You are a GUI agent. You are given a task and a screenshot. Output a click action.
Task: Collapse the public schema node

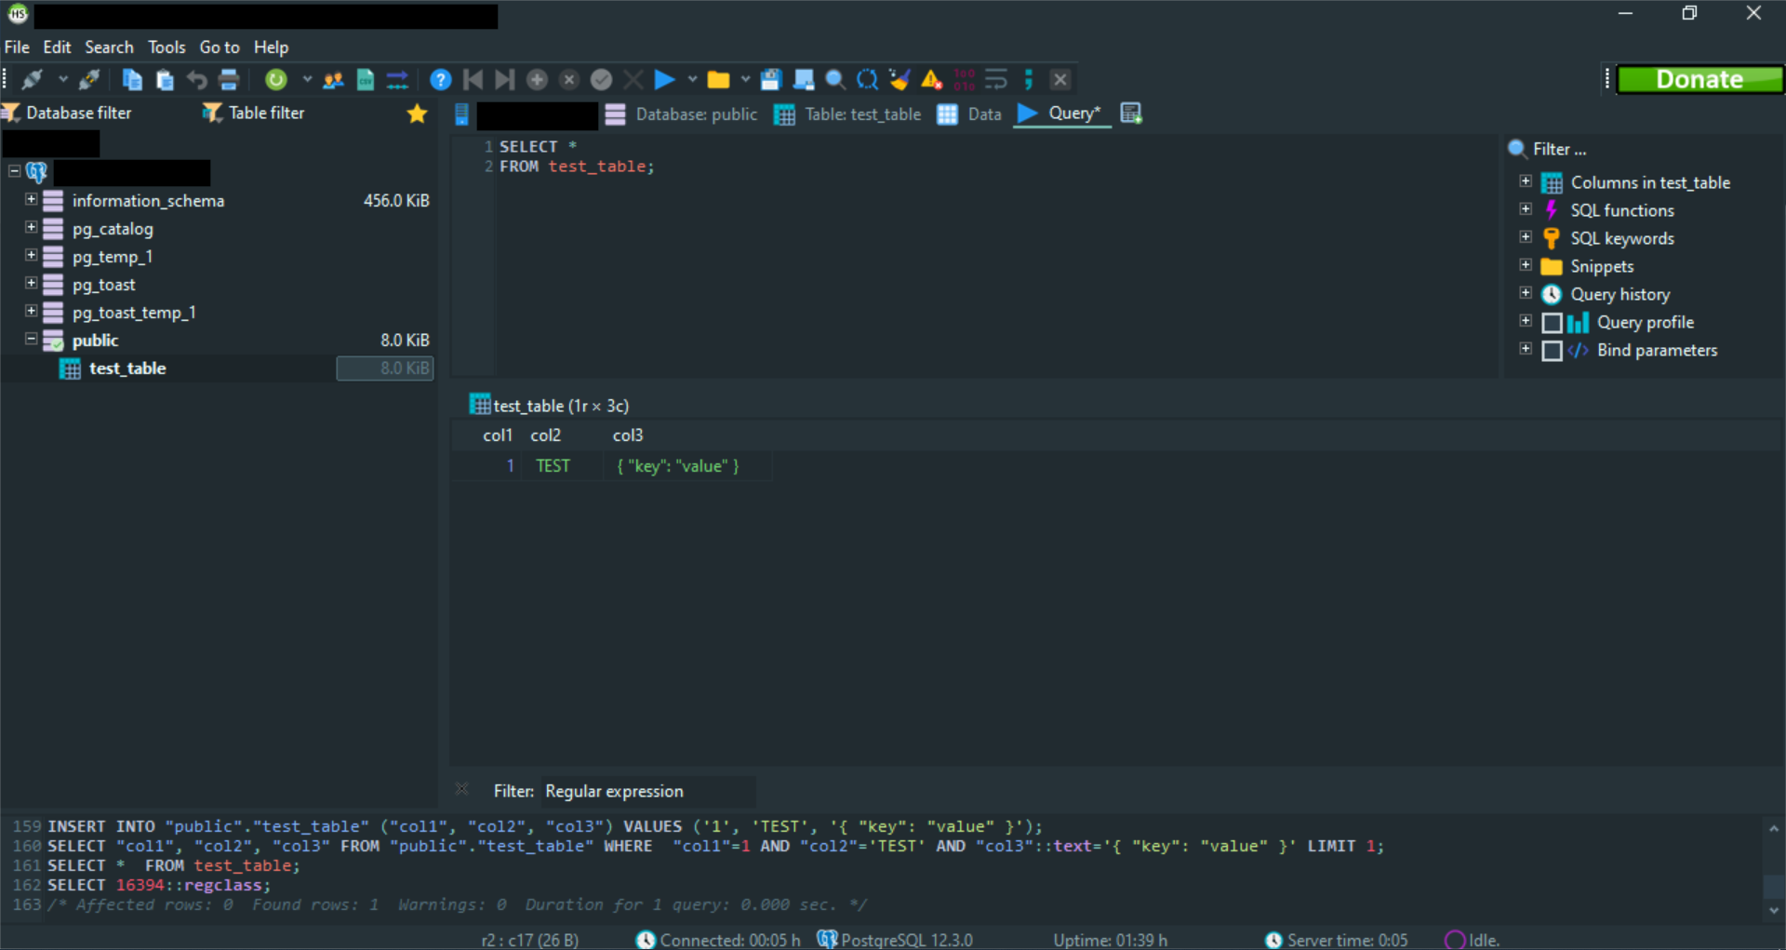(x=31, y=340)
